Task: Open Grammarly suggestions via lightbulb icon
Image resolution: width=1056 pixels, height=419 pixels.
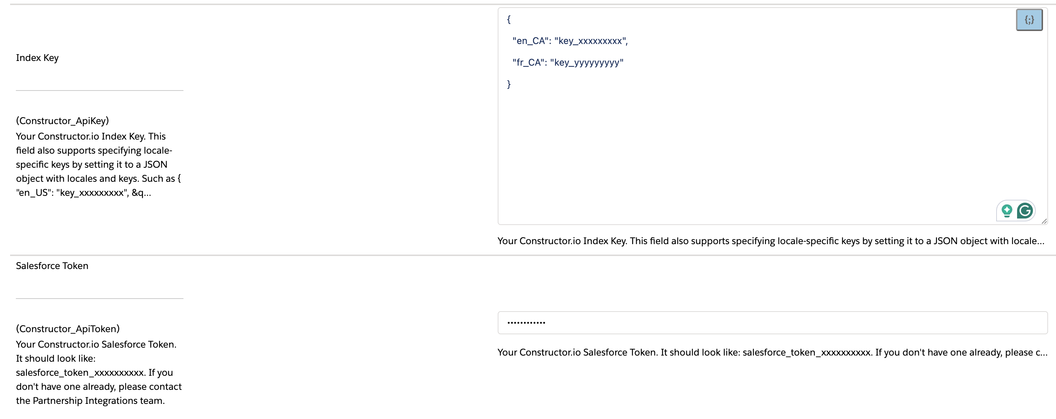Action: [x=1008, y=210]
